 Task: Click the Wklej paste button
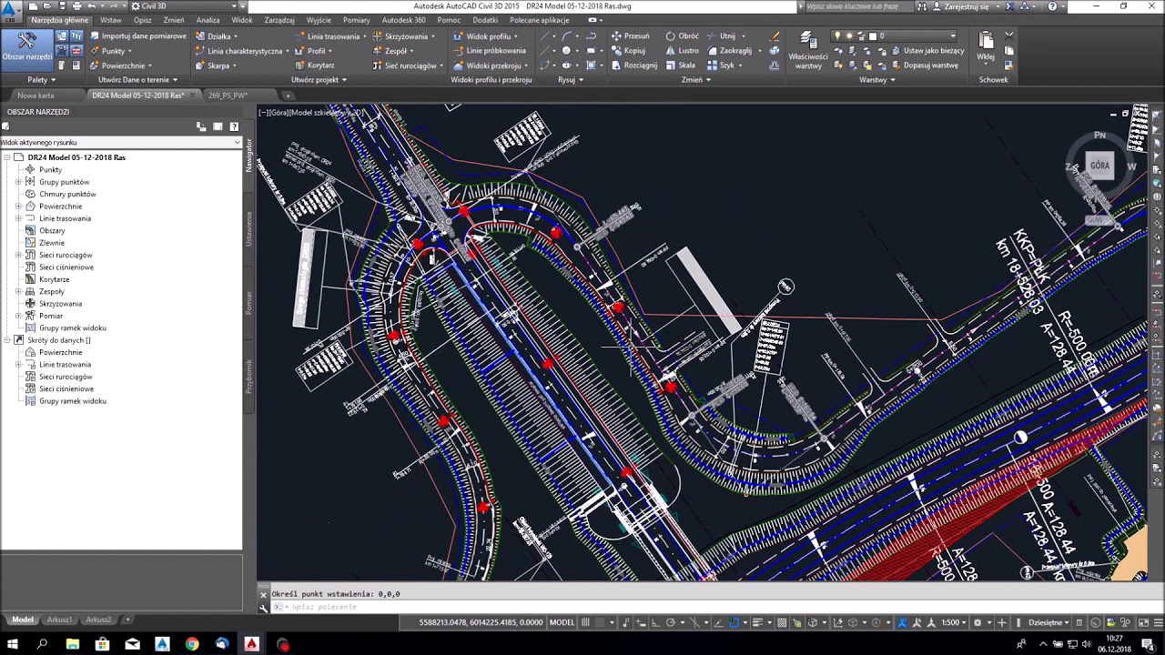coord(986,46)
